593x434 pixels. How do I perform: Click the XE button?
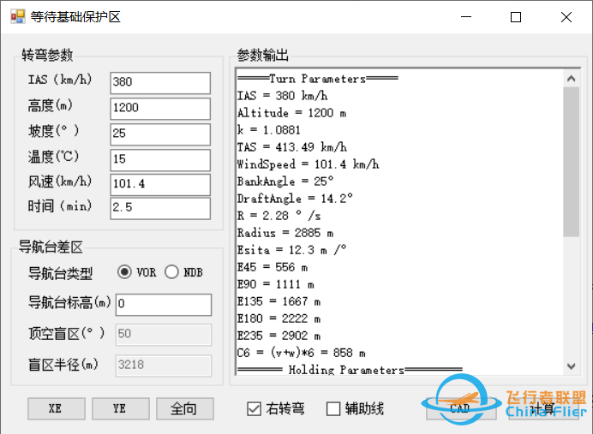(57, 408)
